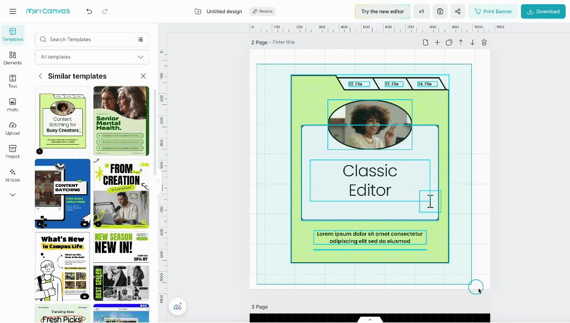Move page 2 up with arrow
Viewport: 570px width, 323px height.
click(x=461, y=43)
